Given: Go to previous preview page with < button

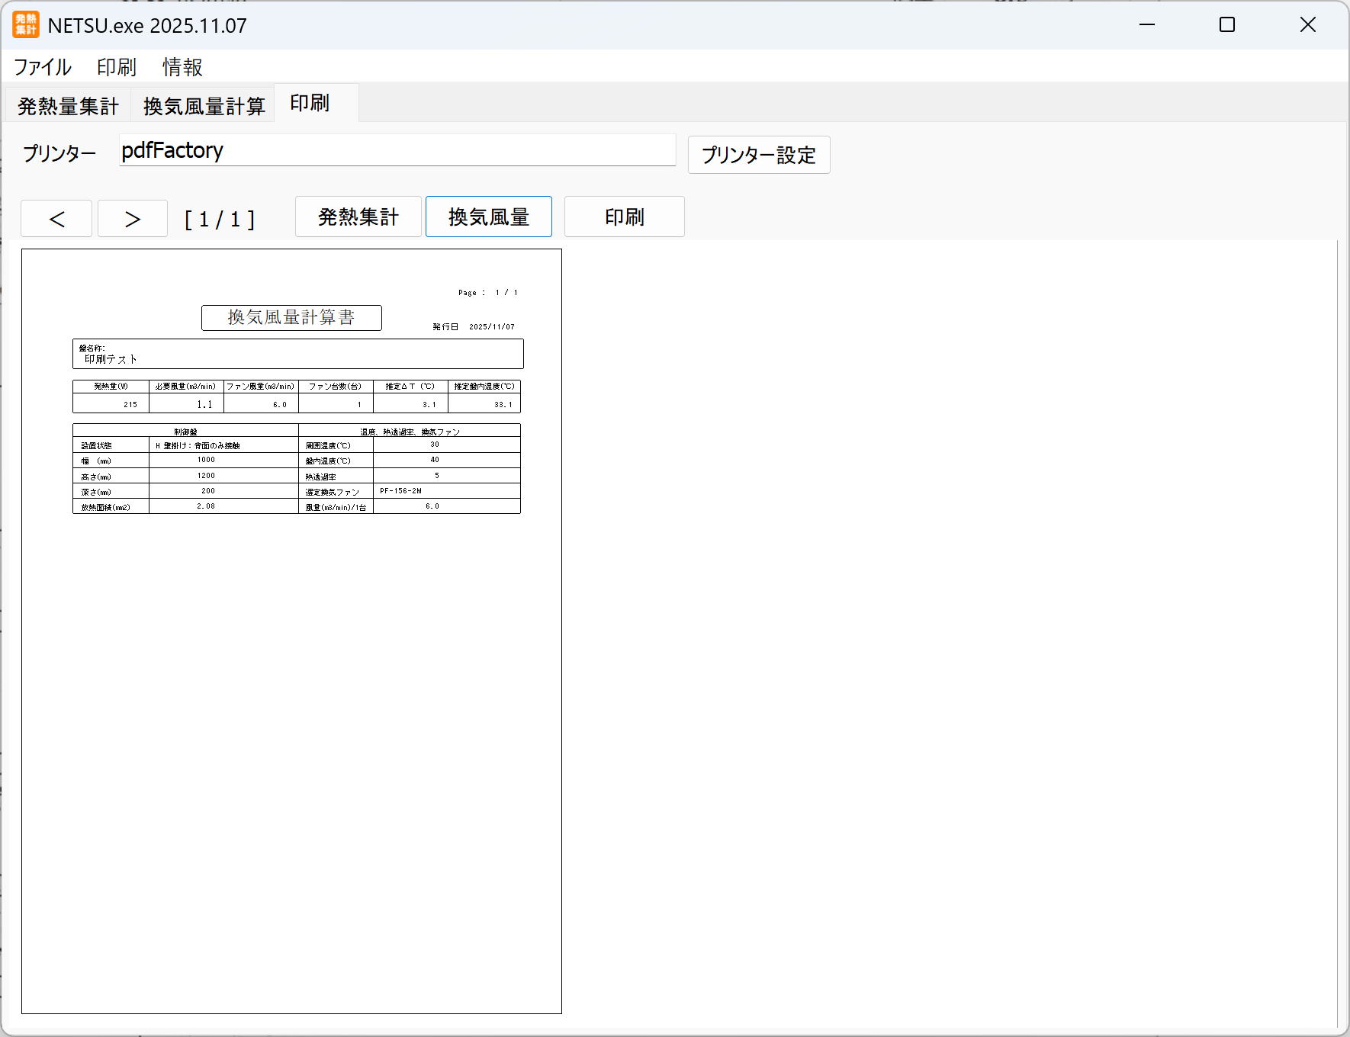Looking at the screenshot, I should click(x=56, y=219).
